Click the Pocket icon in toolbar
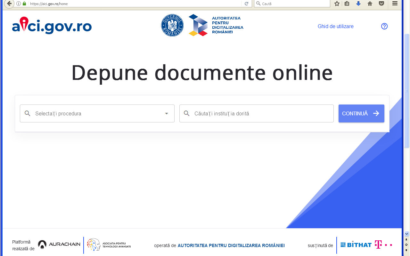 coord(381,4)
